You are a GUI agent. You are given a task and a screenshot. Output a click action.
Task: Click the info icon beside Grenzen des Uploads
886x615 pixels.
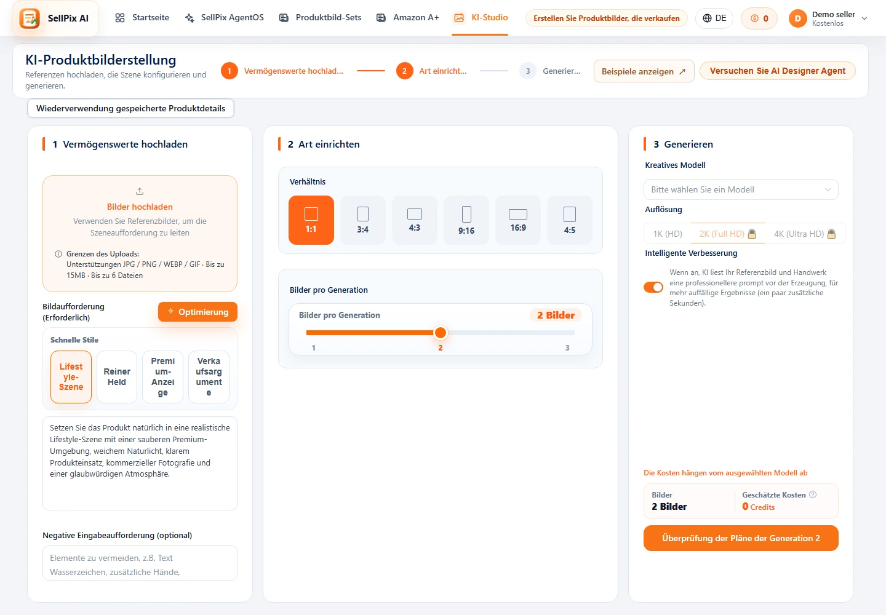click(x=58, y=254)
